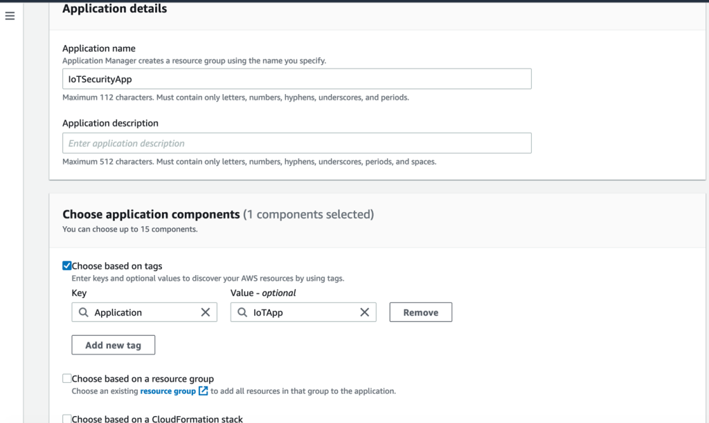Check "Choose based on a CloudFormation stack"
Image resolution: width=709 pixels, height=423 pixels.
pos(67,417)
